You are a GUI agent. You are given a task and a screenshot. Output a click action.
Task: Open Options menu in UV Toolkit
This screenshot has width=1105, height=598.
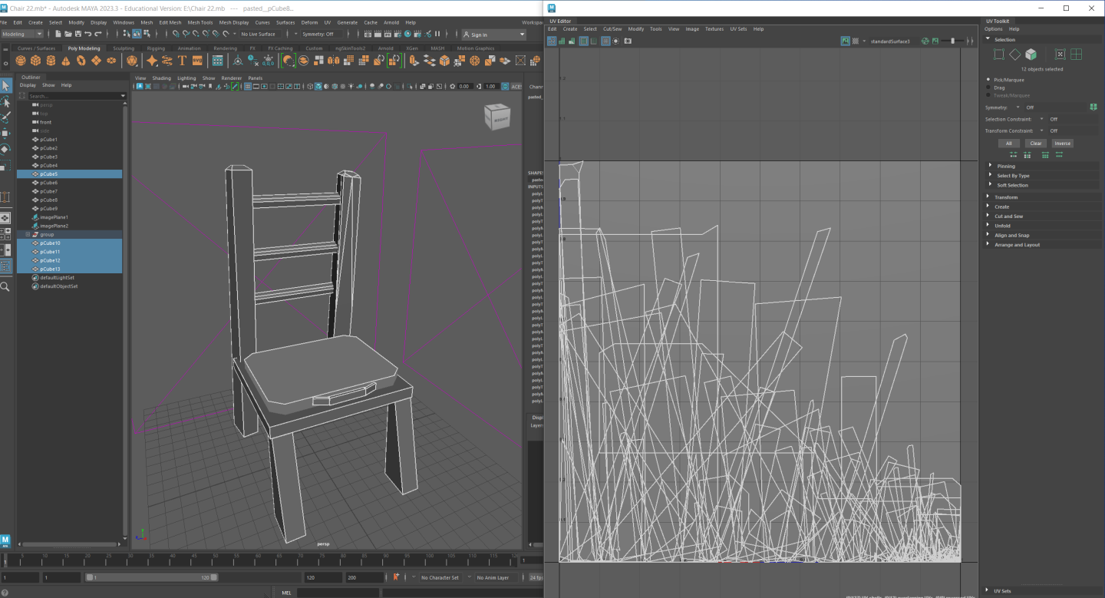pos(993,29)
